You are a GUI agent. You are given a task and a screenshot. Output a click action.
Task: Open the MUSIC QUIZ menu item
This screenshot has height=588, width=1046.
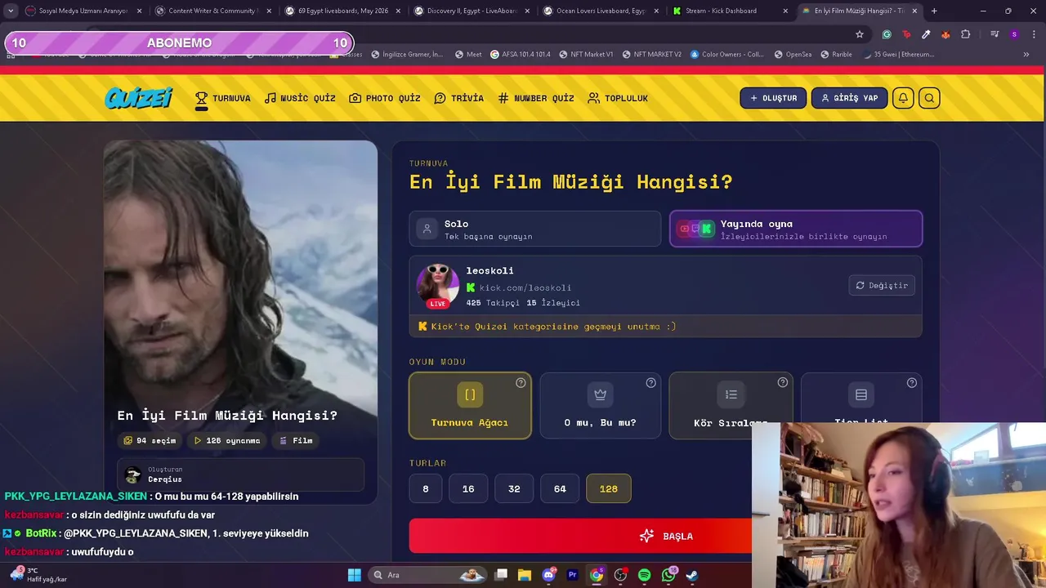coord(300,98)
